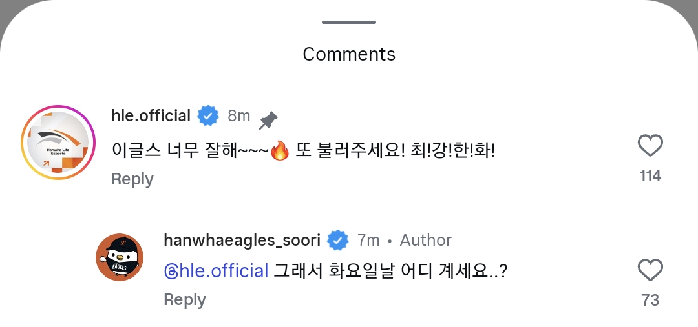Reply to the hanwhaeagles_soori comment
The height and width of the screenshot is (327, 698).
pos(185,299)
